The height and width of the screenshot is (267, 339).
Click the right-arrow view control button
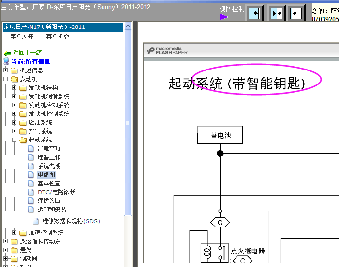coord(254,14)
